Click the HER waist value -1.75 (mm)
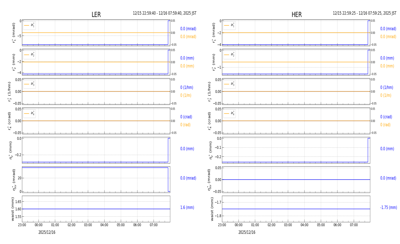This screenshot has width=400, height=244. tap(388, 208)
